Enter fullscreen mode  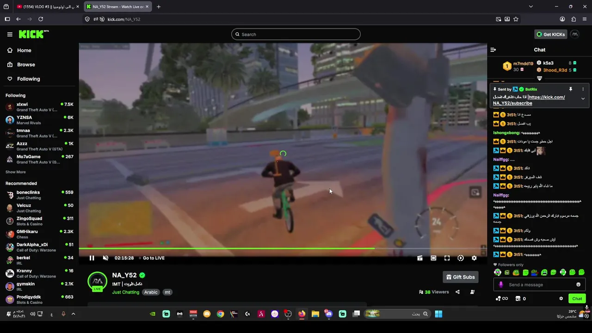point(447,258)
